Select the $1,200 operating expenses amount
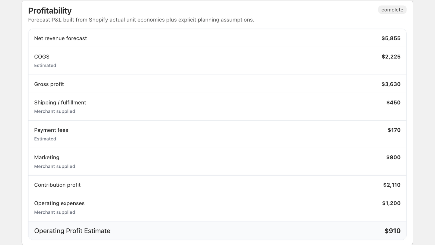Image resolution: width=435 pixels, height=245 pixels. pyautogui.click(x=391, y=203)
